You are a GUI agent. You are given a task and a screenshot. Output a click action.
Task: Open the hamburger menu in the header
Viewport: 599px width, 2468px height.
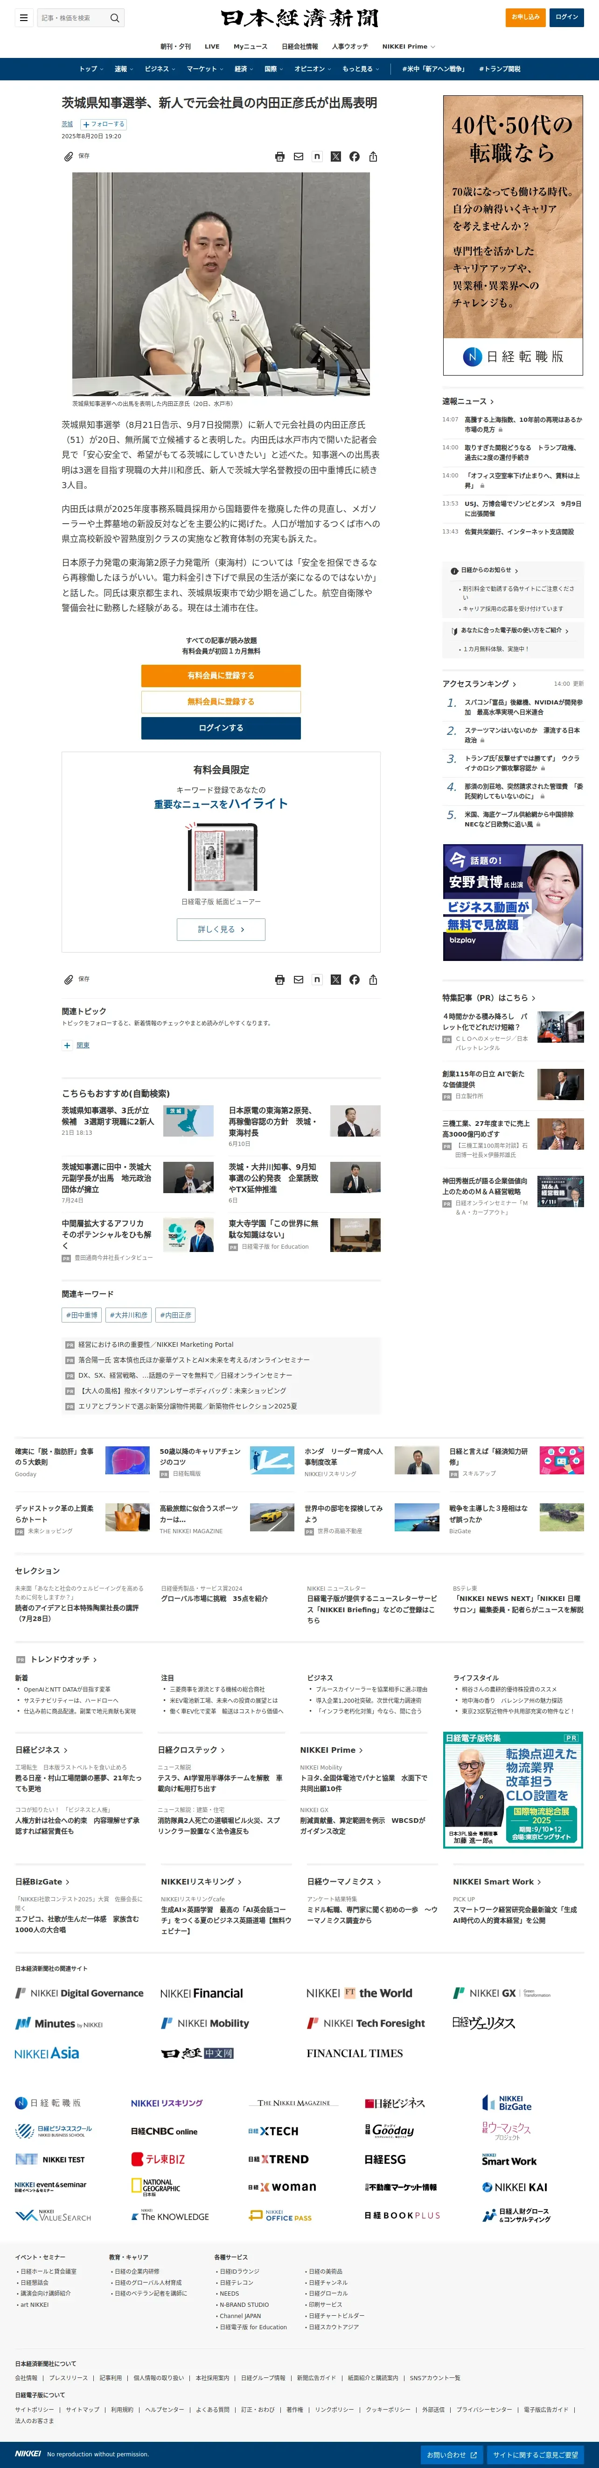coord(23,17)
